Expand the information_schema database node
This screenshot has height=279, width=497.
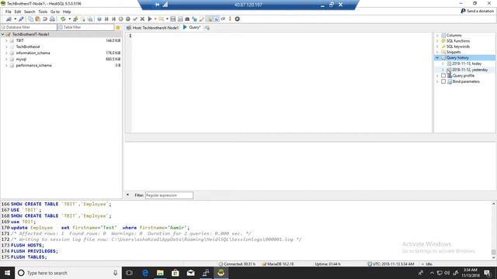(6, 53)
